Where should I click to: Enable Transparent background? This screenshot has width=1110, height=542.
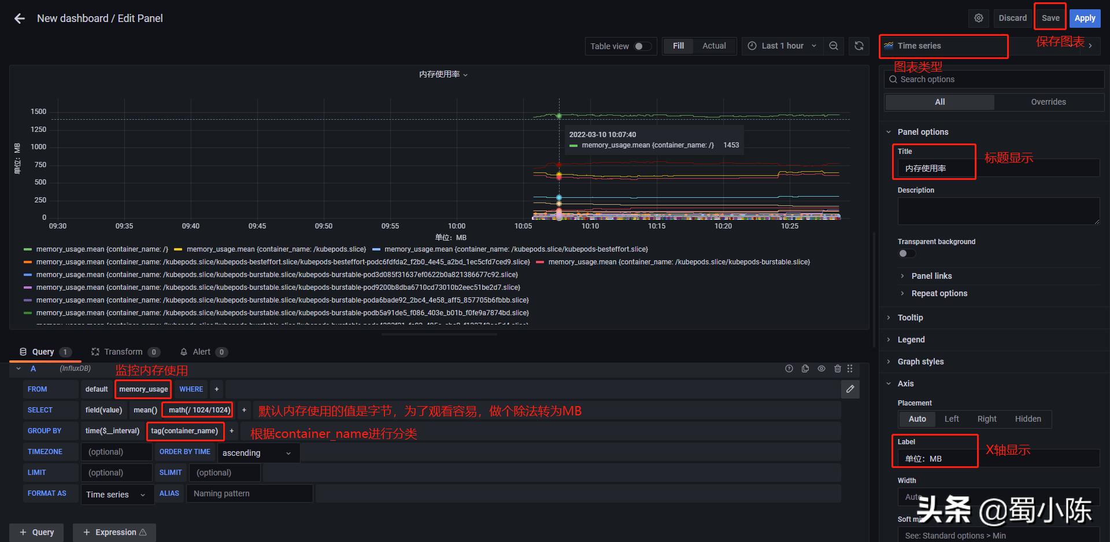[906, 253]
